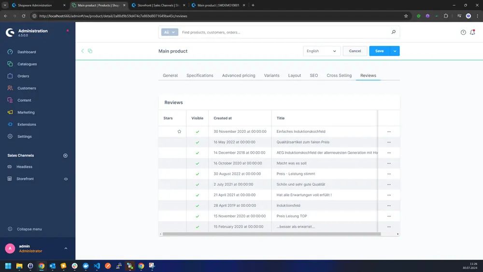Click the duplicate product icon
This screenshot has width=483, height=272.
90,51
